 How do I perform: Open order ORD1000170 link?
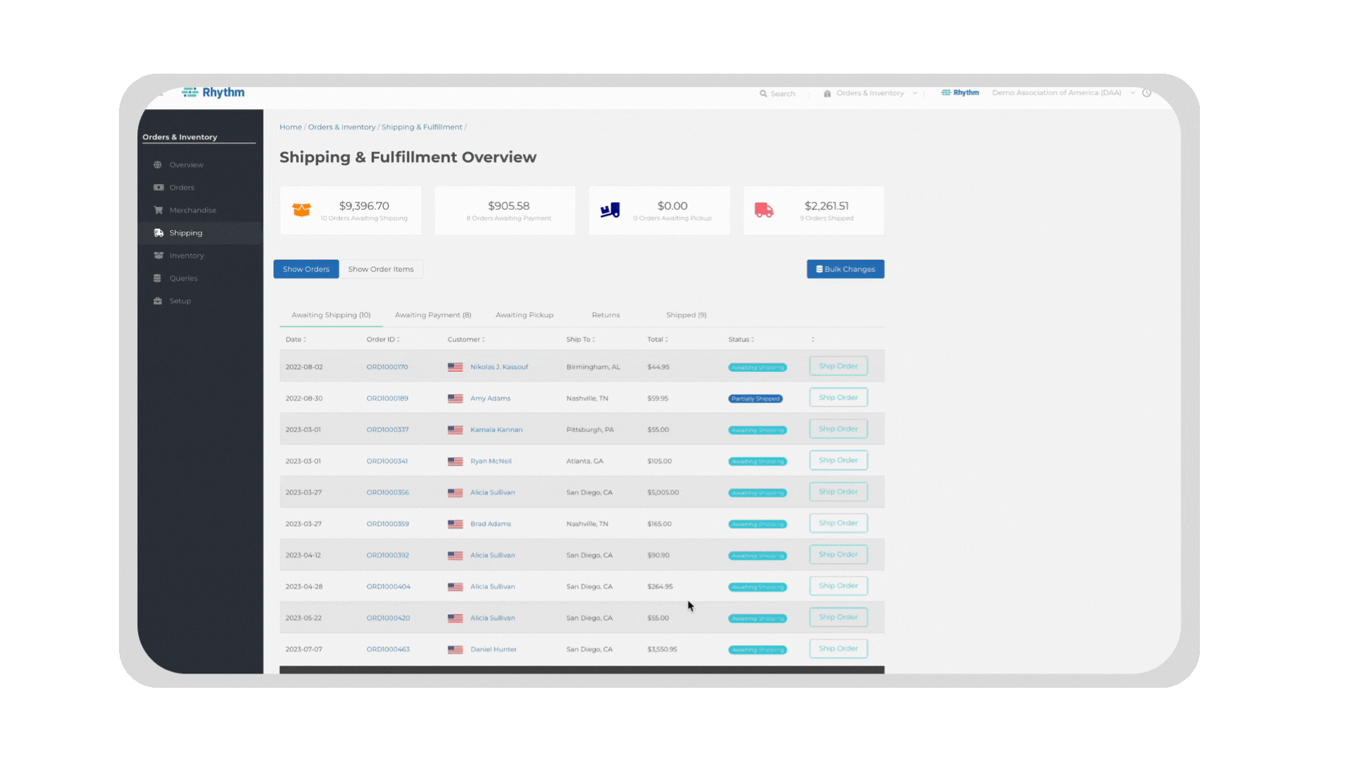pyautogui.click(x=387, y=367)
